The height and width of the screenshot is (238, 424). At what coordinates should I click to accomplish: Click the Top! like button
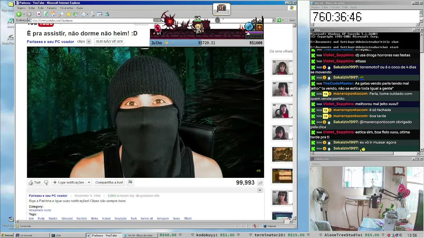[34, 182]
